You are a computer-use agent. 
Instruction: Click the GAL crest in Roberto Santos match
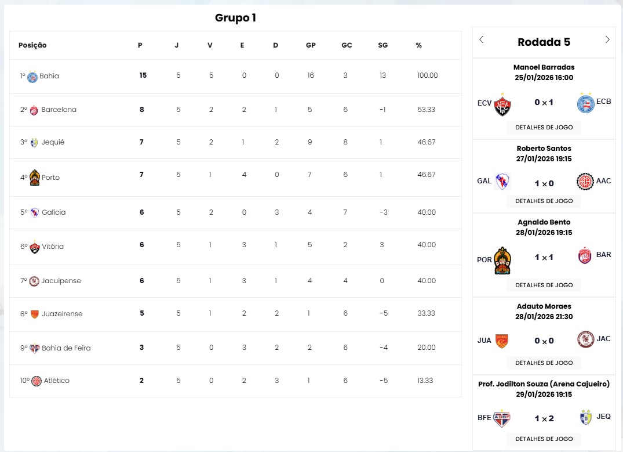coord(502,182)
